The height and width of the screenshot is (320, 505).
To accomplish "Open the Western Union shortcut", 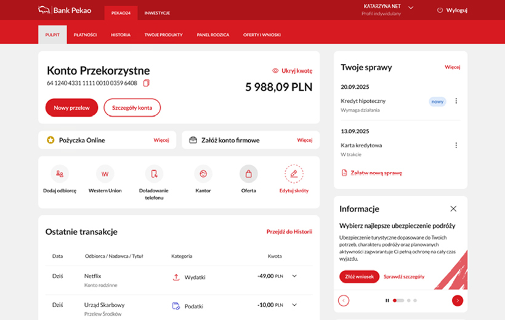I will [105, 174].
